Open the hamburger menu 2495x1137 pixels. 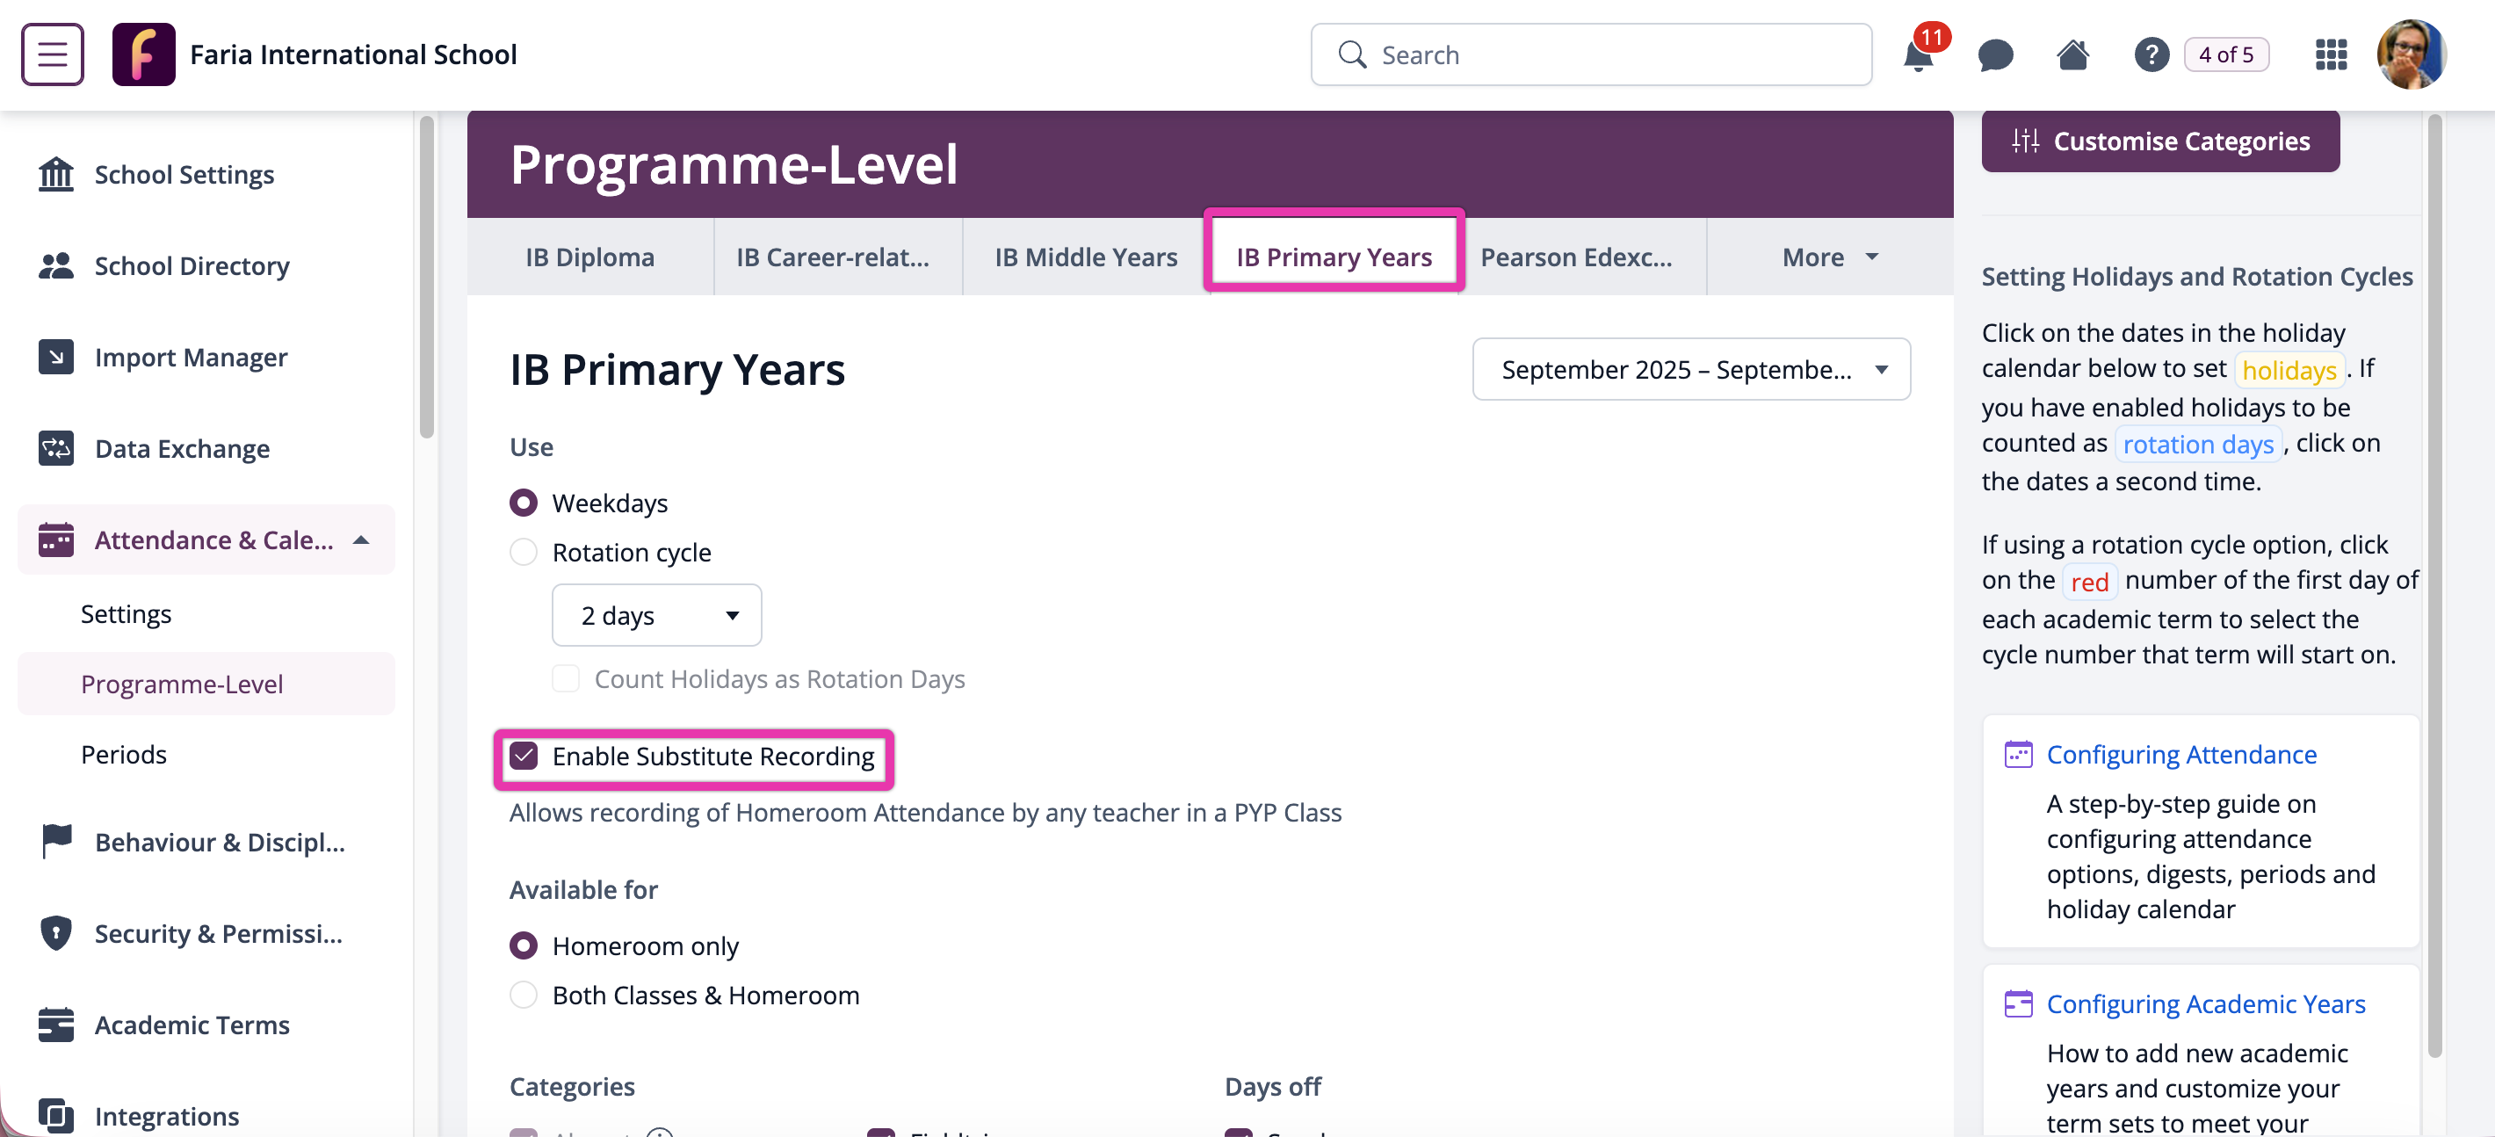pos(53,54)
